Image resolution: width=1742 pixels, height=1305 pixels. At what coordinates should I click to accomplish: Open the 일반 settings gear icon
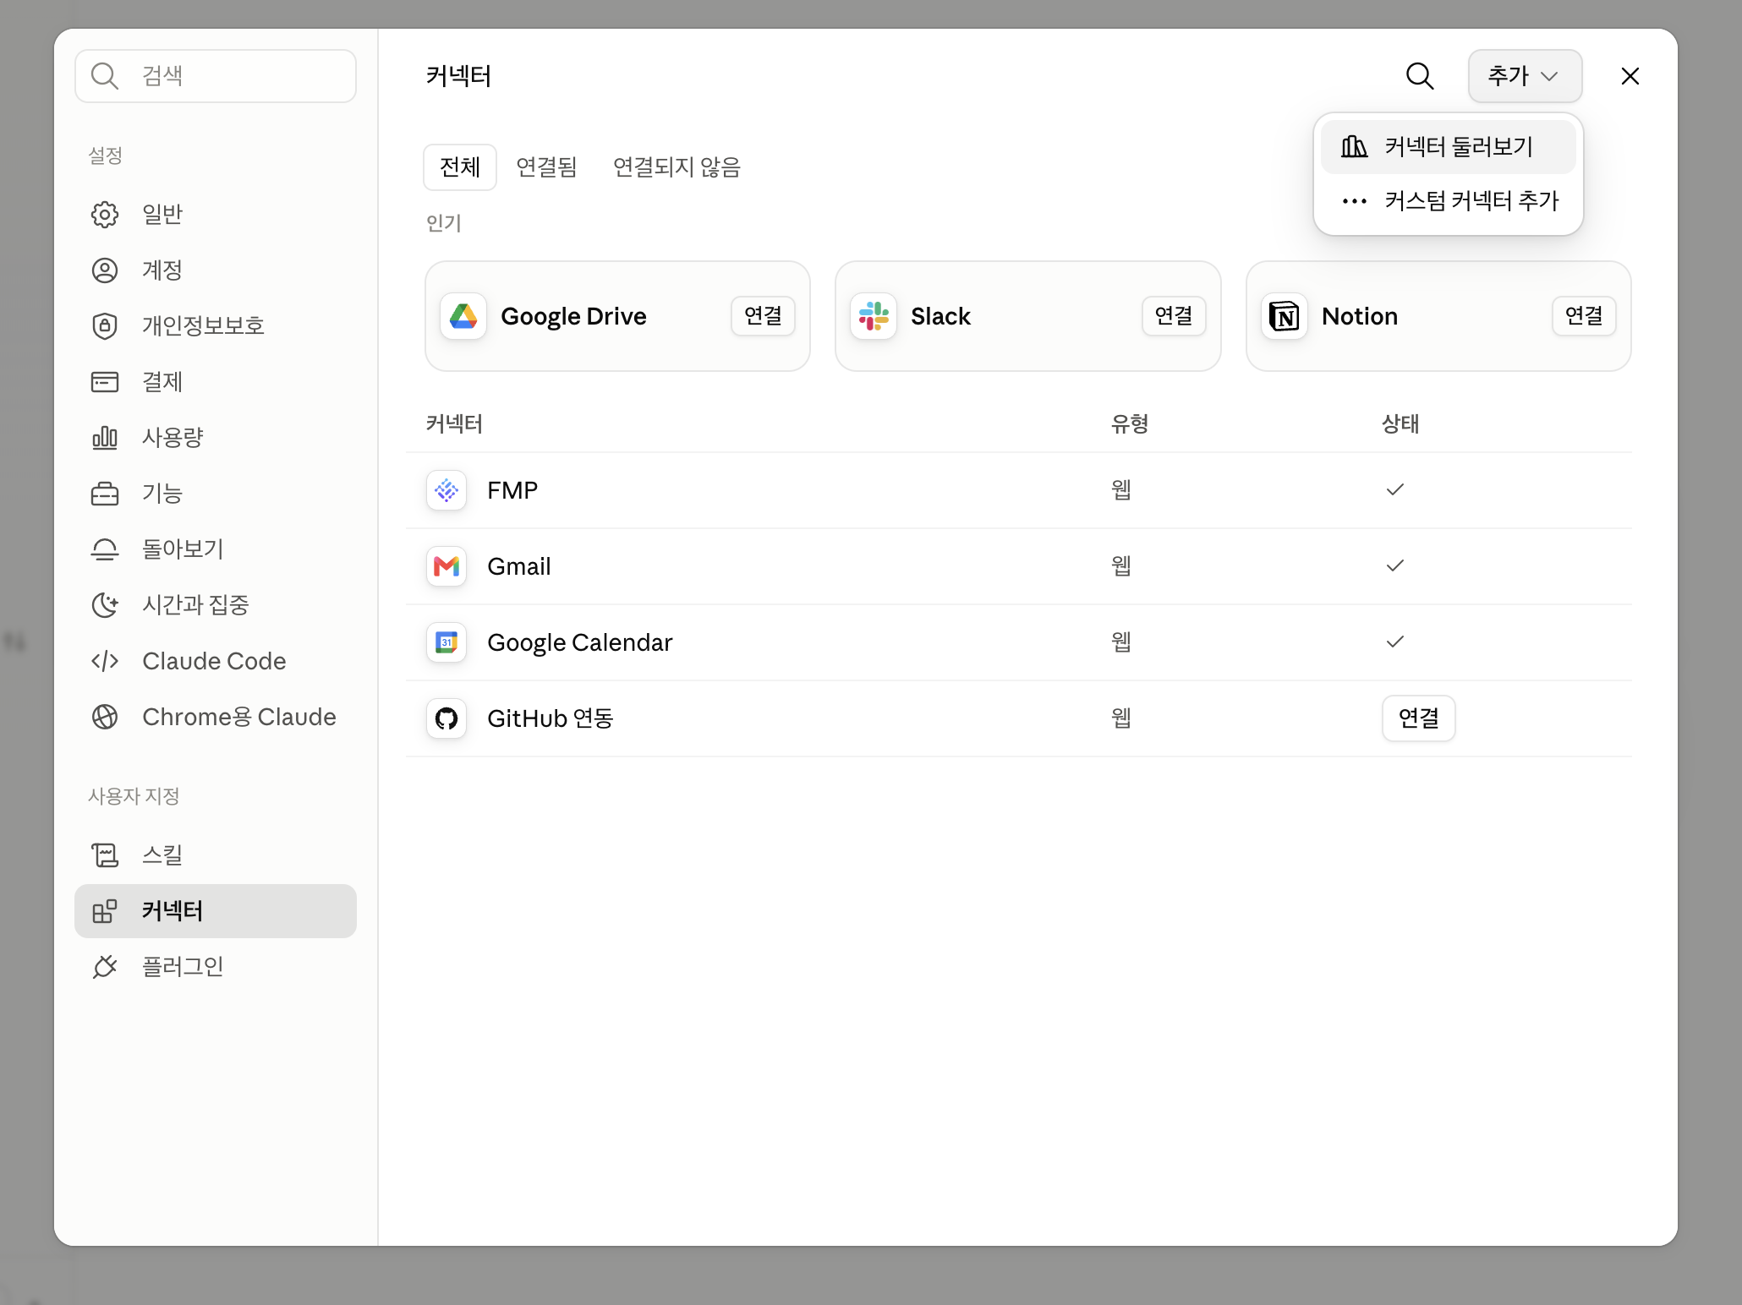click(105, 215)
